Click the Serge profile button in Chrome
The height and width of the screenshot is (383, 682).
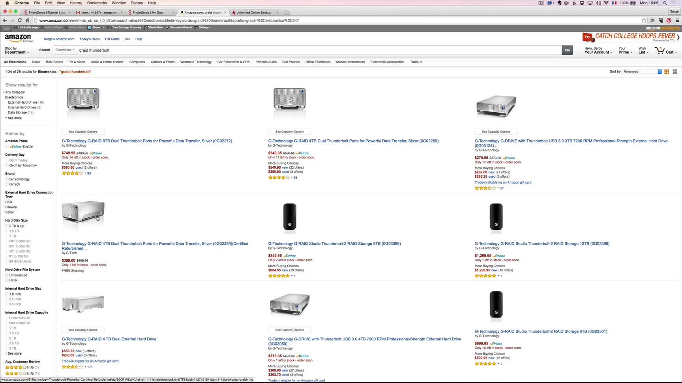(674, 11)
